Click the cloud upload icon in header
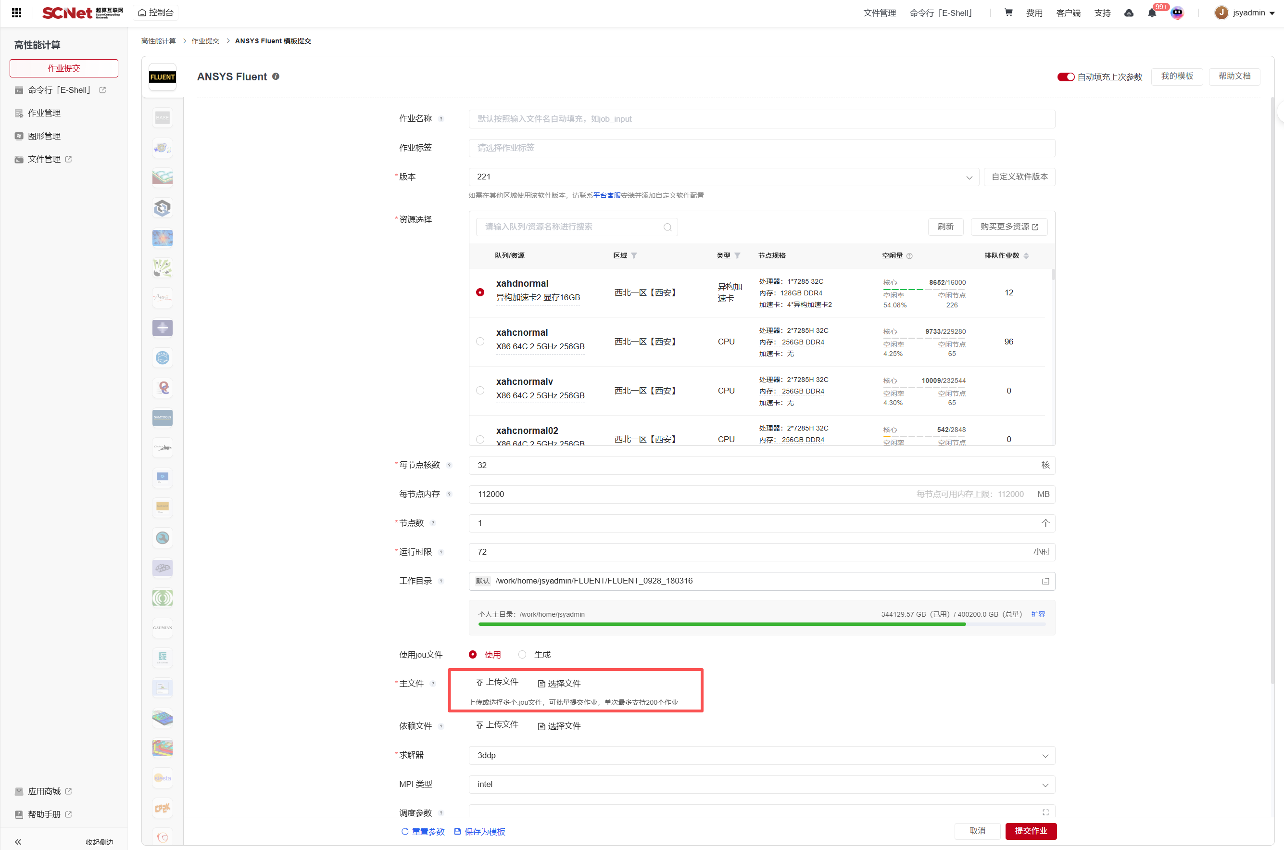Viewport: 1284px width, 850px height. [x=1129, y=13]
